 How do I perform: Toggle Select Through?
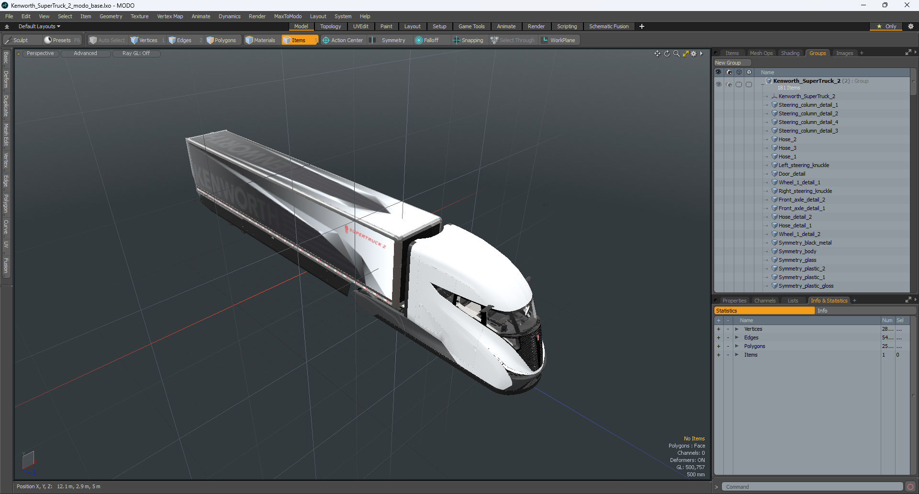(x=513, y=40)
